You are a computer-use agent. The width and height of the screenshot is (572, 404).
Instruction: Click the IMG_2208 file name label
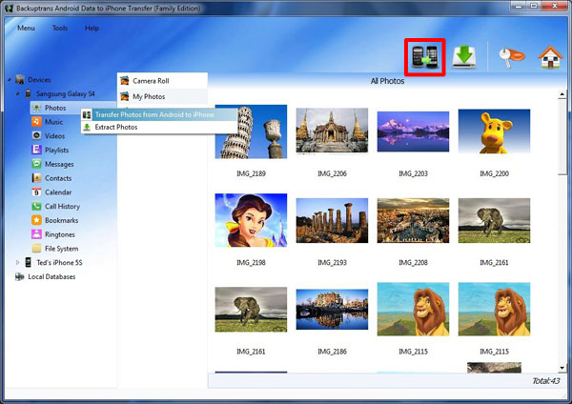point(413,263)
